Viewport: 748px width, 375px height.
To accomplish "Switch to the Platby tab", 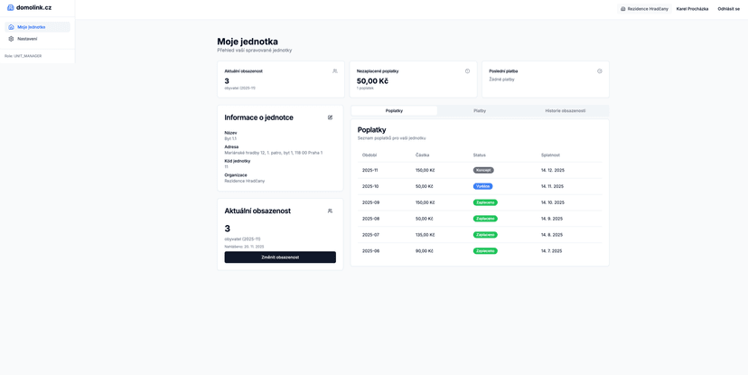I will click(480, 111).
